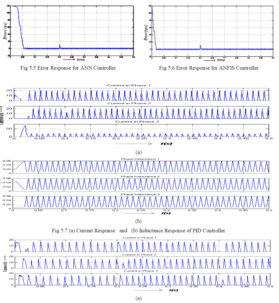The image size is (279, 303).
Task: Click the t(s) label under the inductance plots
Action: pos(166,213)
